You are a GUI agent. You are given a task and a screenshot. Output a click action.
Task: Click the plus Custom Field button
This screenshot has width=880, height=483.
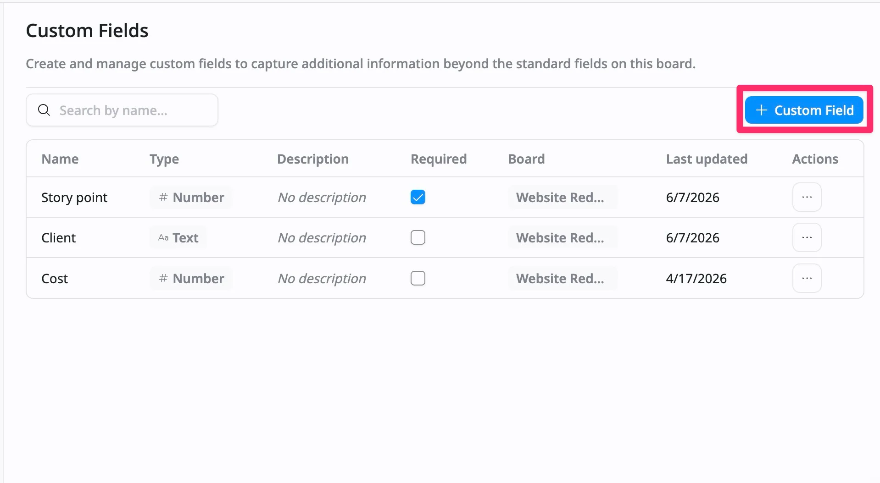[804, 110]
